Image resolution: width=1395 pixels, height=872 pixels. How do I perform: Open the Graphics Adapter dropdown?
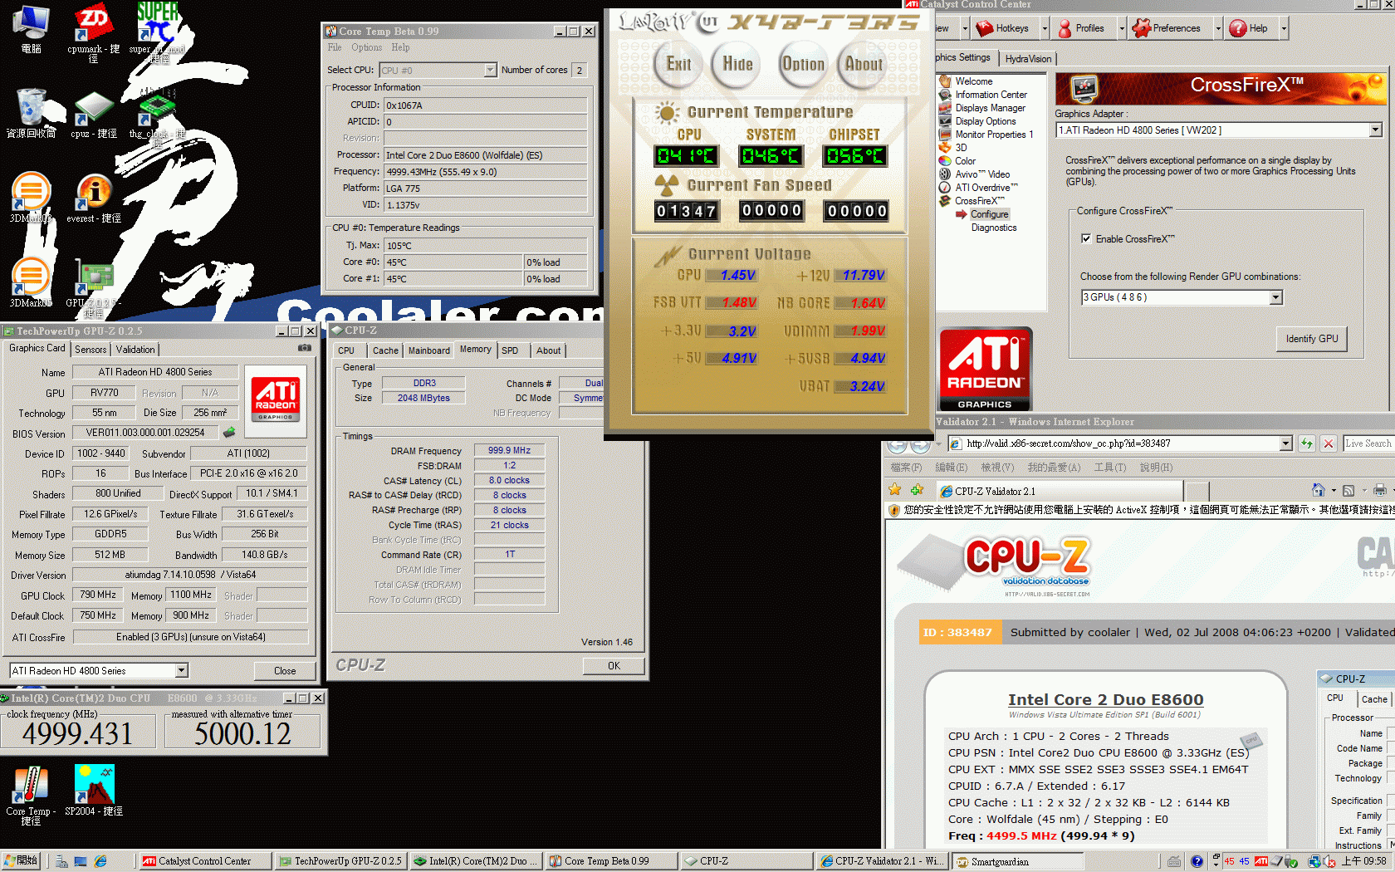1375,130
